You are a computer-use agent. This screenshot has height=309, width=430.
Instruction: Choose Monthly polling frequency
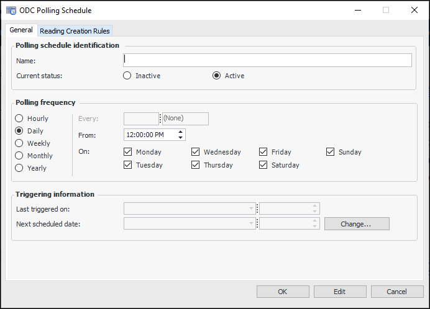(x=19, y=156)
